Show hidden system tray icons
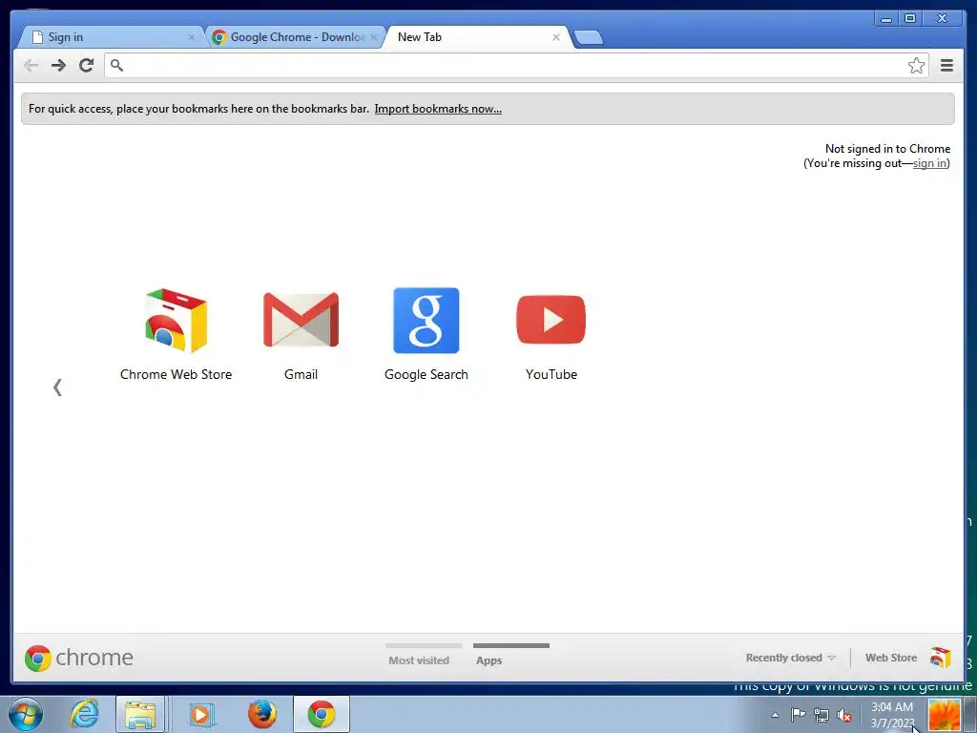Viewport: 977px width, 733px height. click(775, 715)
